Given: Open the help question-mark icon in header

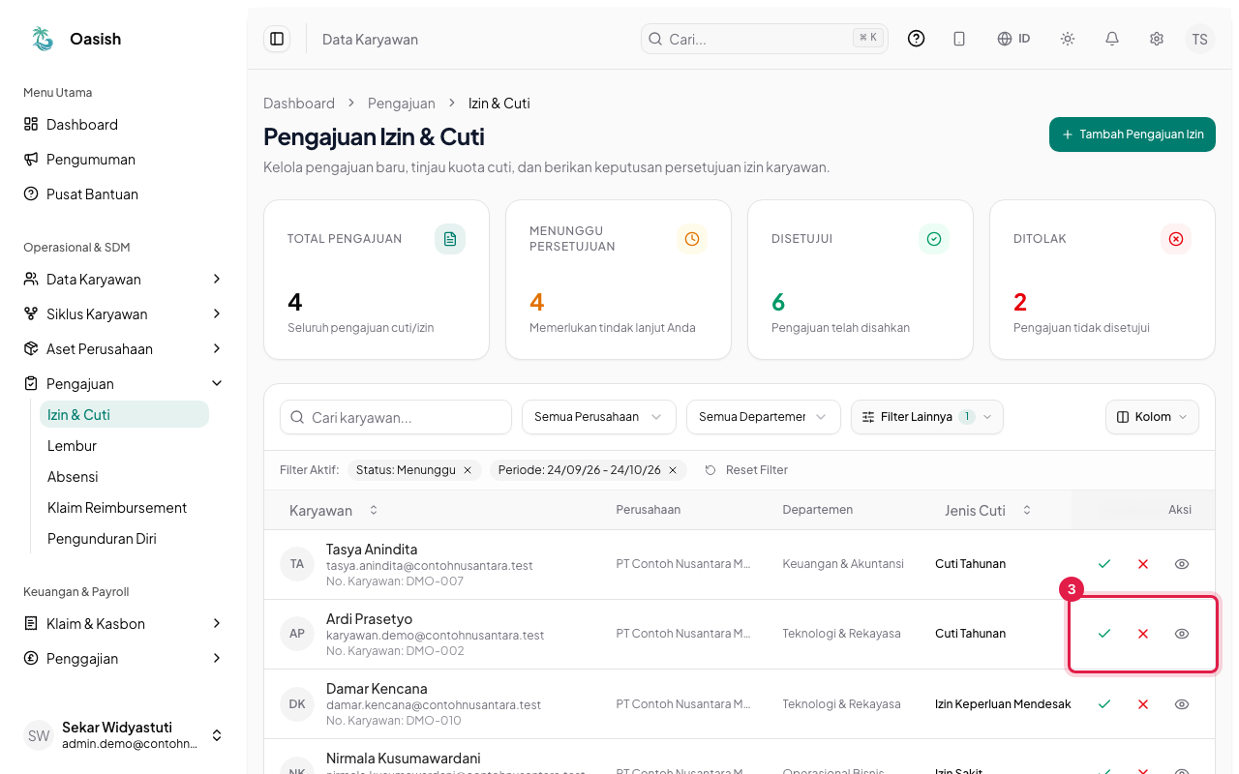Looking at the screenshot, I should pos(917,39).
